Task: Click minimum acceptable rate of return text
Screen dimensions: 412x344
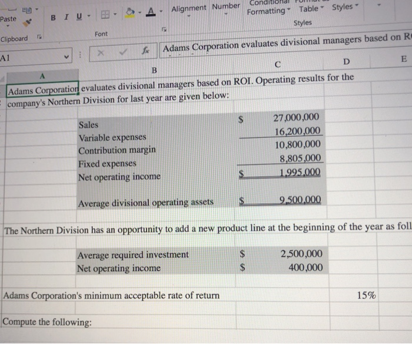Action: 152,296
